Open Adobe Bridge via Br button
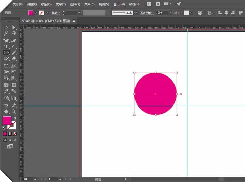Viewport: 245px width, 182px height. [149, 4]
